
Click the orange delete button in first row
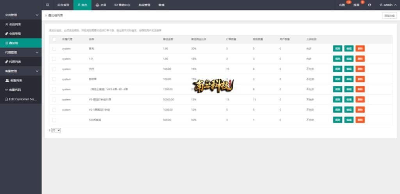(x=360, y=49)
